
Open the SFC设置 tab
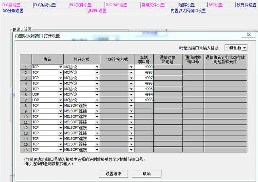[215, 5]
